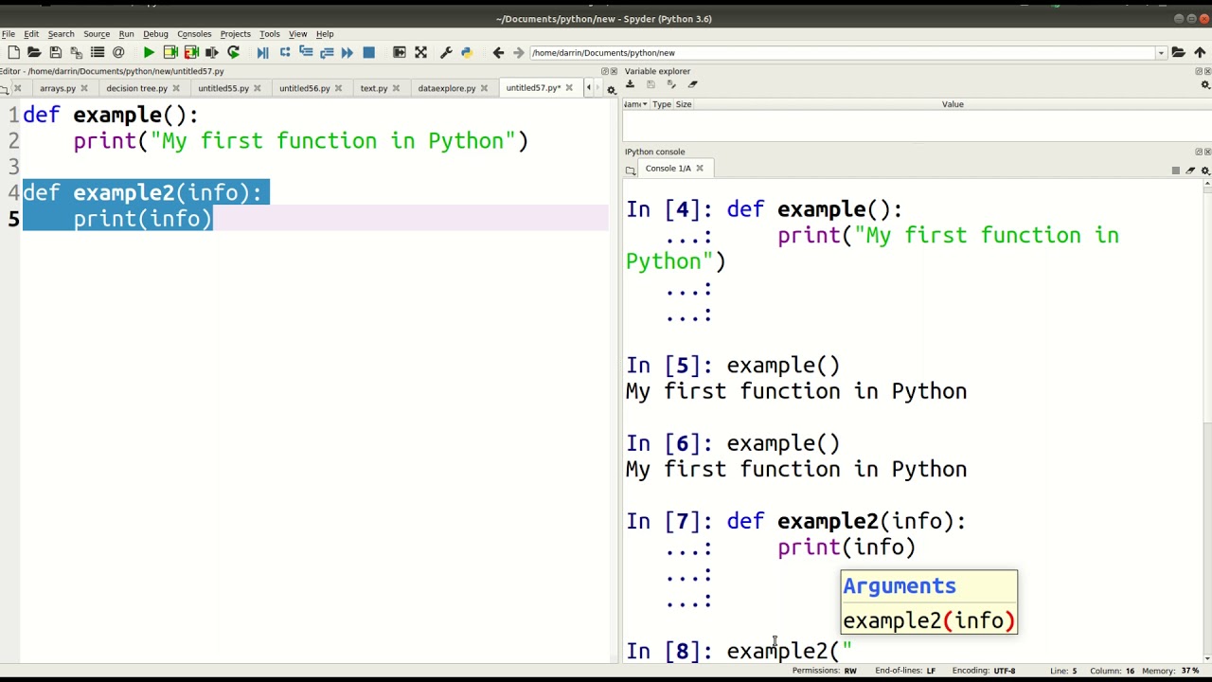Screen dimensions: 1212x682
Task: Import data in the Variable explorer
Action: coord(631,84)
